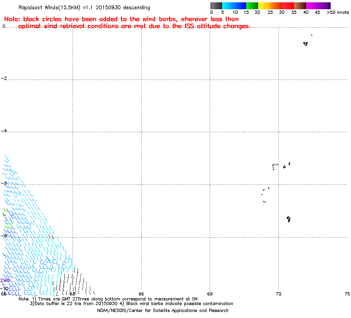The image size is (351, 318).
Task: Click the cyan 5-10 knots color segment
Action: point(228,6)
